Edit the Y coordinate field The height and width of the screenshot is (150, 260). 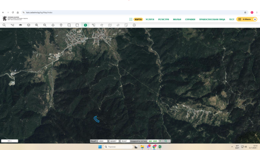tap(125, 141)
